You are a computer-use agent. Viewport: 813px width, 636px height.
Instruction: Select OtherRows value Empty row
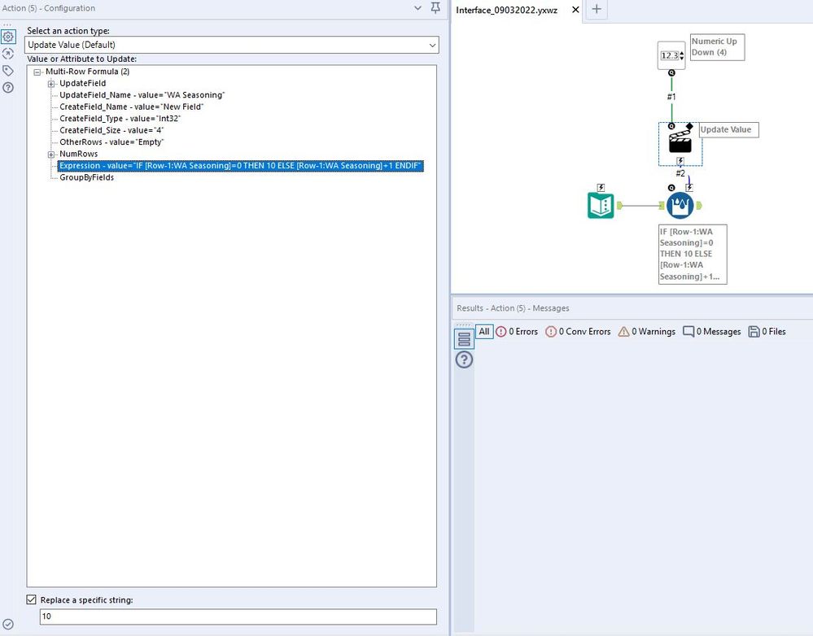tap(111, 142)
